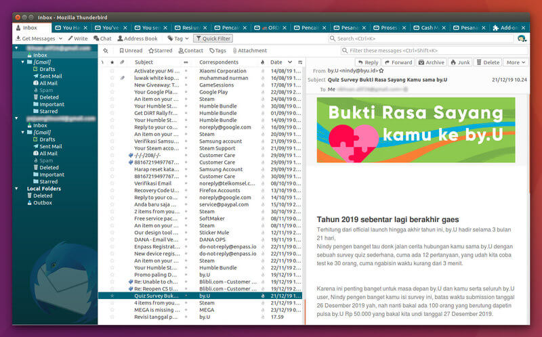The height and width of the screenshot is (337, 542).
Task: Click the global Search field
Action: click(420, 39)
